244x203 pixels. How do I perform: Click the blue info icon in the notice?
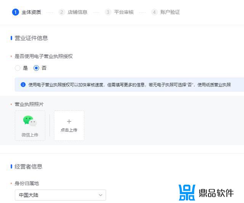coord(23,85)
